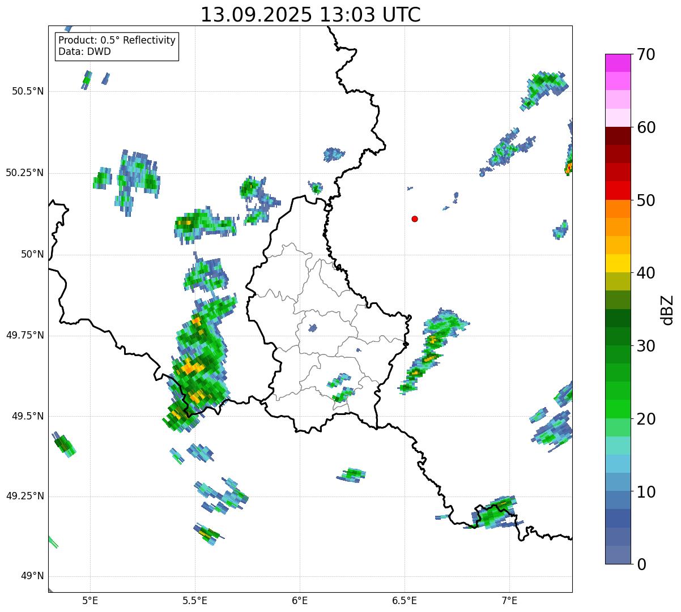The height and width of the screenshot is (612, 681).
Task: Click the latitude label 49.5°N
Action: 27,416
